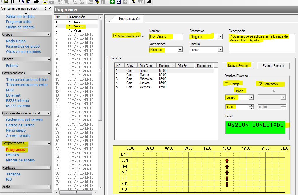Click the program list vertical scrollbar thumb

click(100, 70)
